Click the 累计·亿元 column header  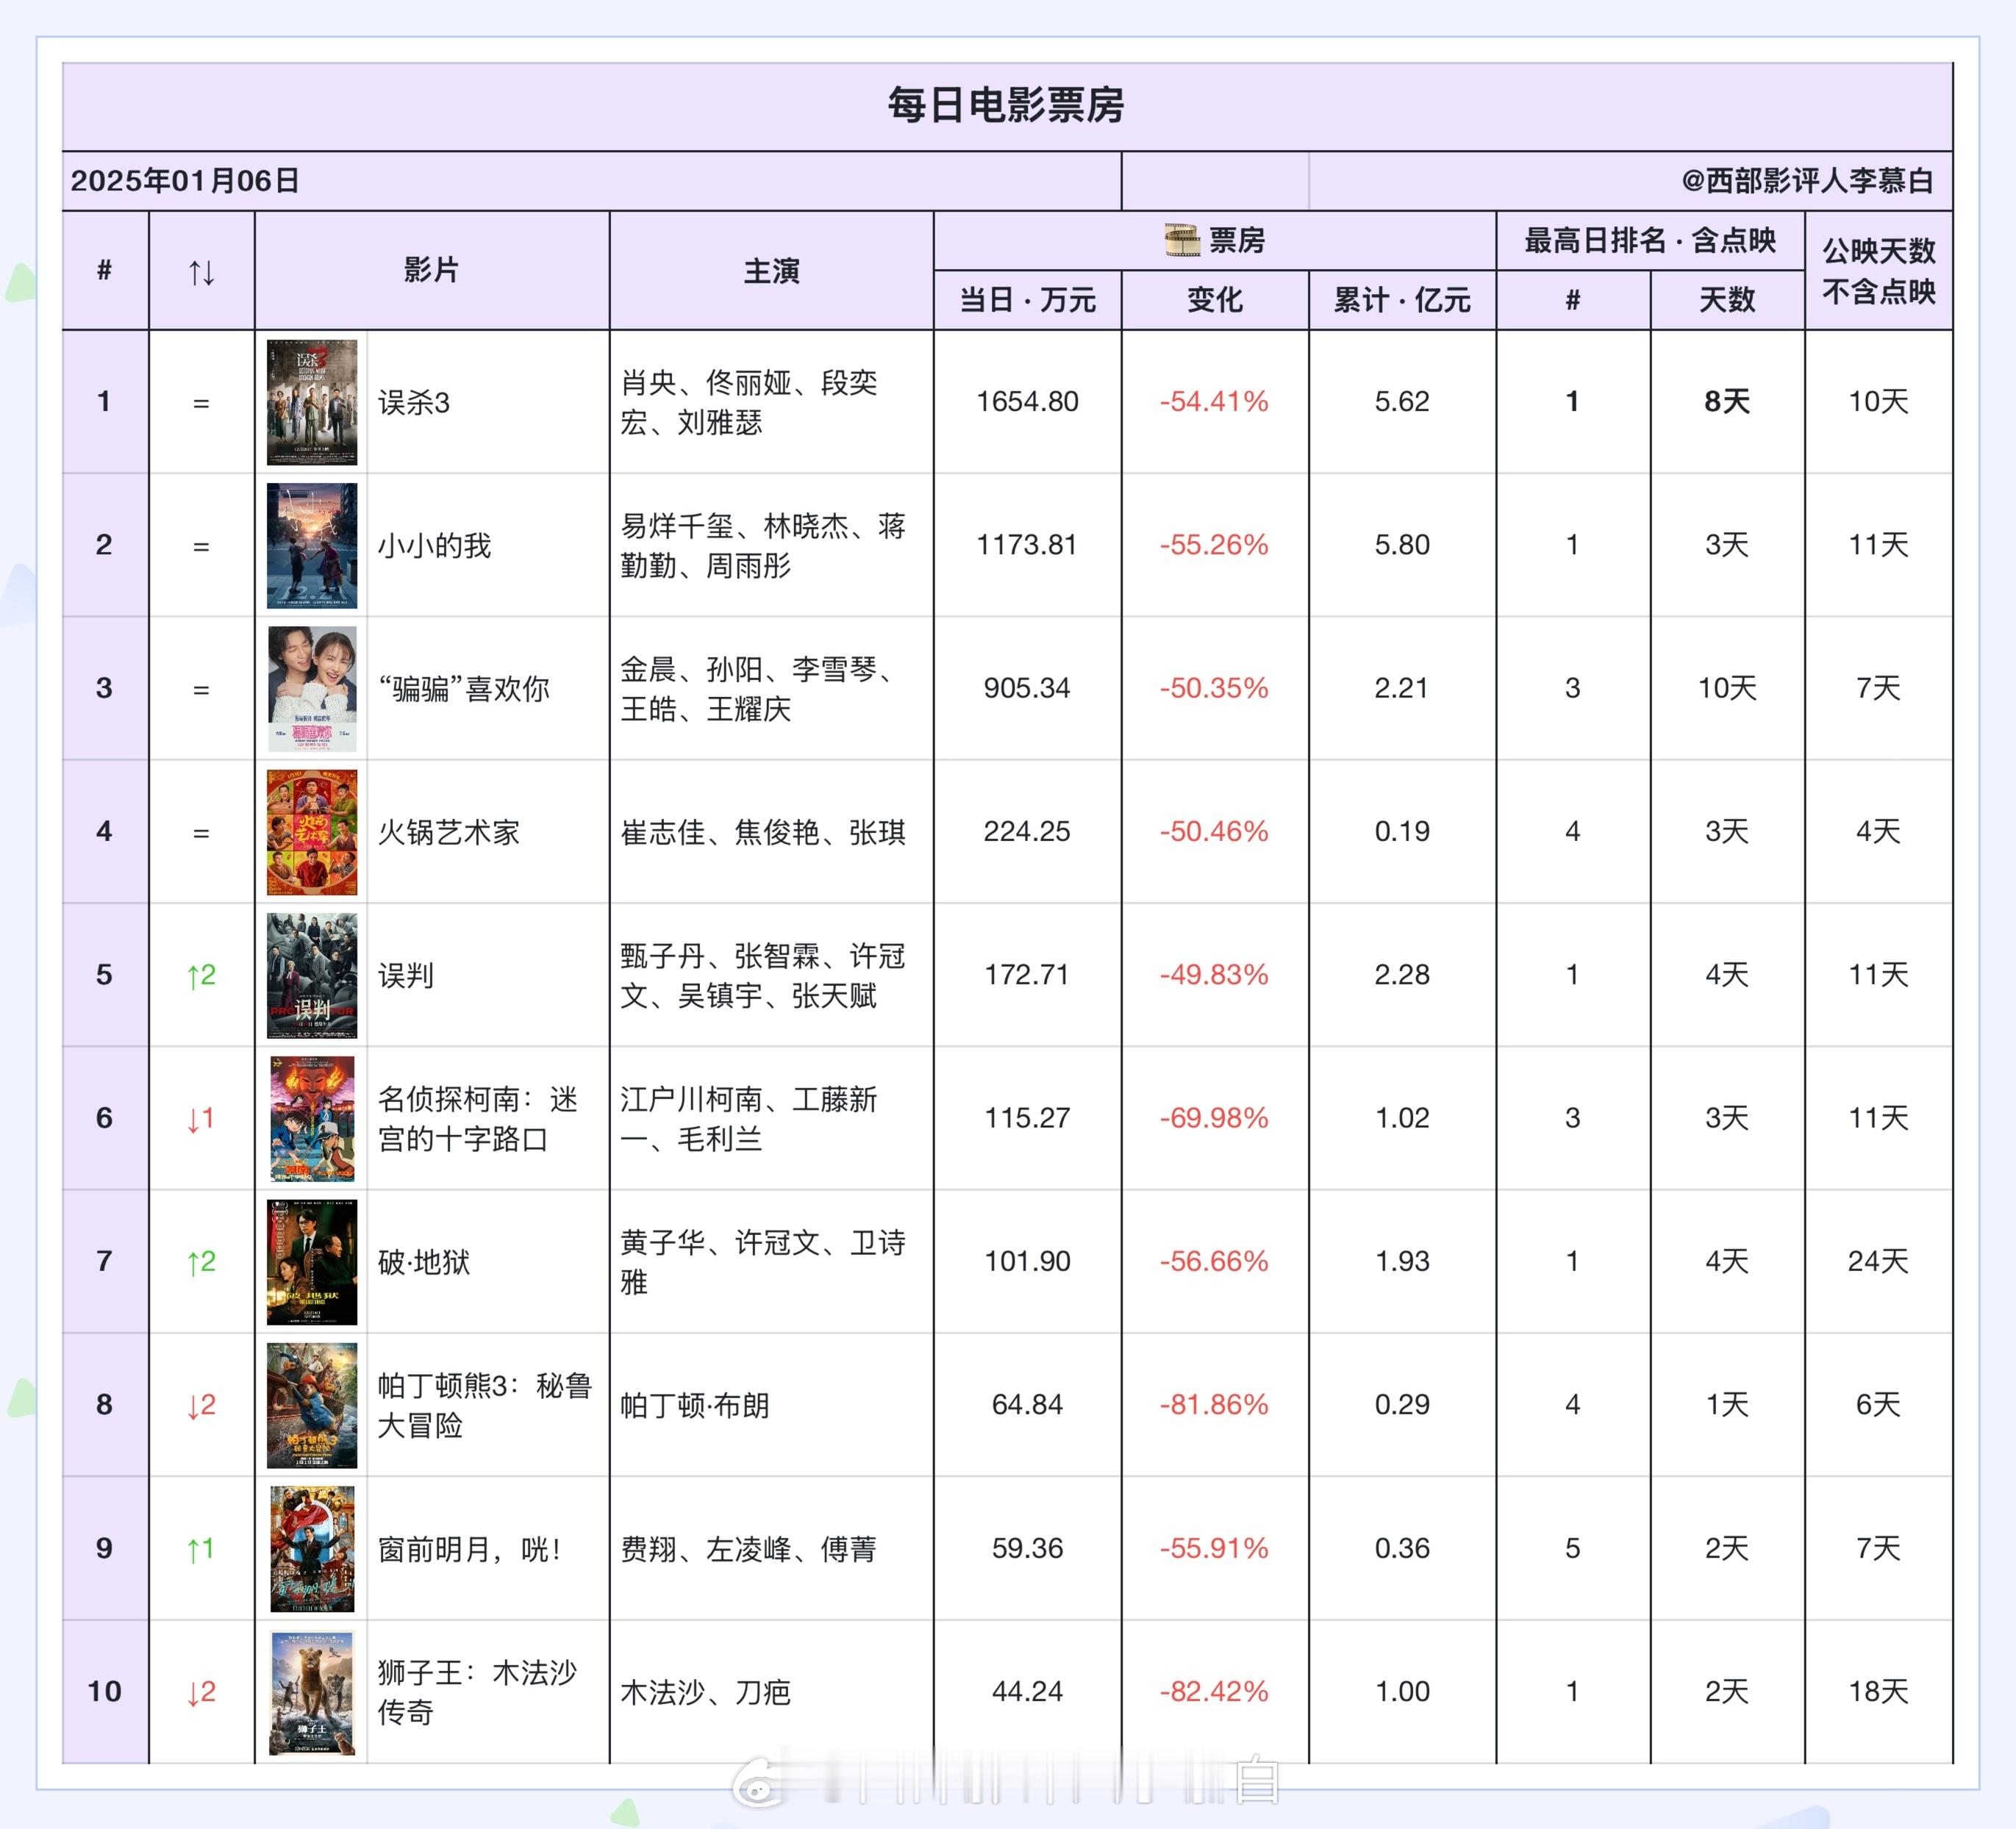1402,300
